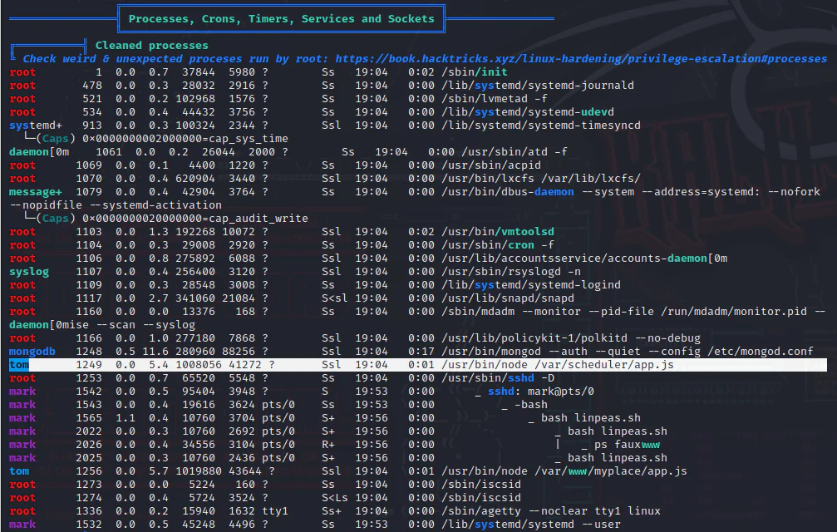
Task: Select the '-bash' process entry
Action: [530, 405]
